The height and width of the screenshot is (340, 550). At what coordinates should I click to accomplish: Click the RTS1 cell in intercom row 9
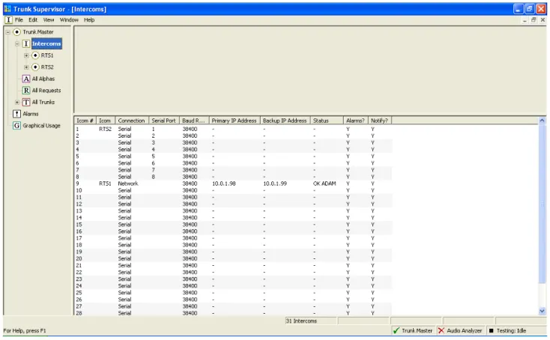[105, 183]
